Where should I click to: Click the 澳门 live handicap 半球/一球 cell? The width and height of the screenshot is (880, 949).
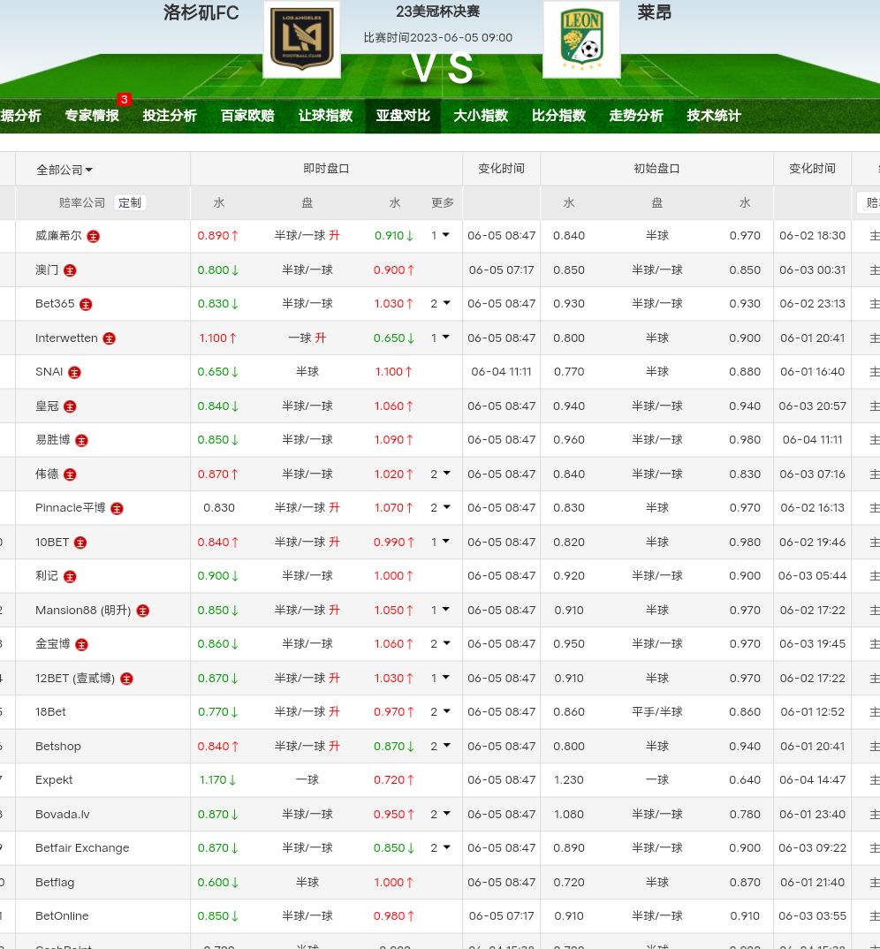307,270
